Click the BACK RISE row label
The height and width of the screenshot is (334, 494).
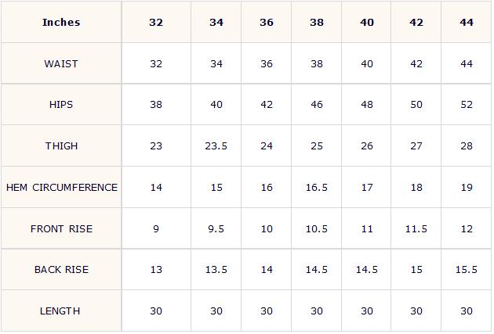tap(61, 270)
